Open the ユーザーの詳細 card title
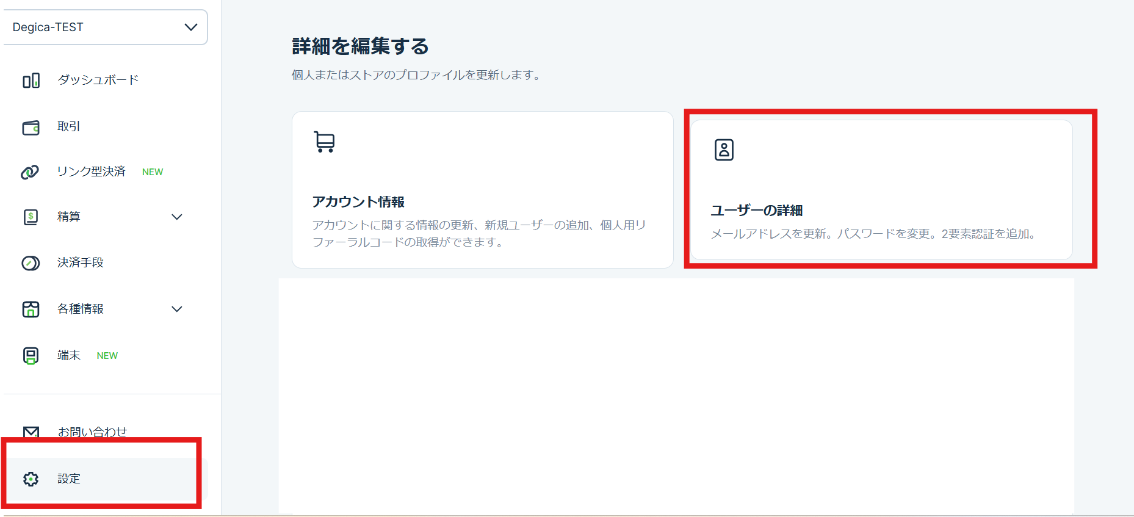 [756, 211]
